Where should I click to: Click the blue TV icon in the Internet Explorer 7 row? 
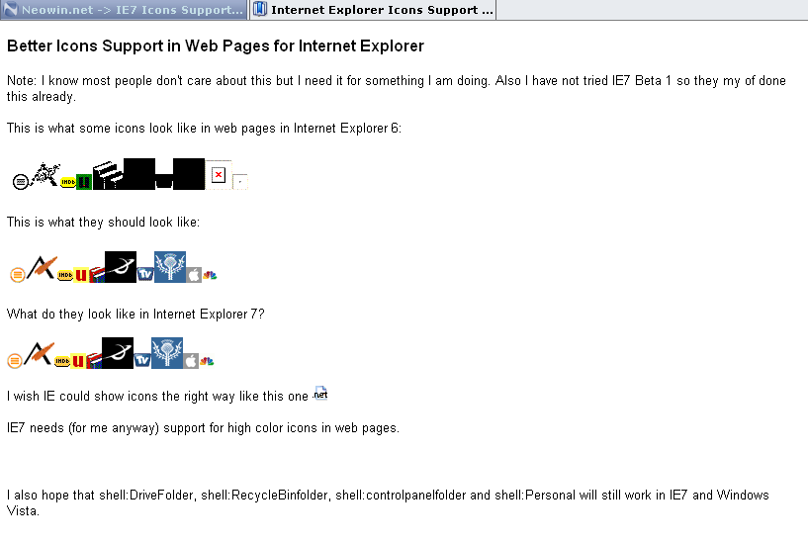(141, 361)
